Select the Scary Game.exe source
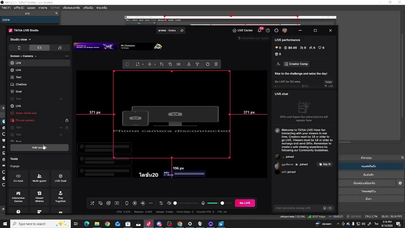Screen dimensions: 405x228 (40, 113)
